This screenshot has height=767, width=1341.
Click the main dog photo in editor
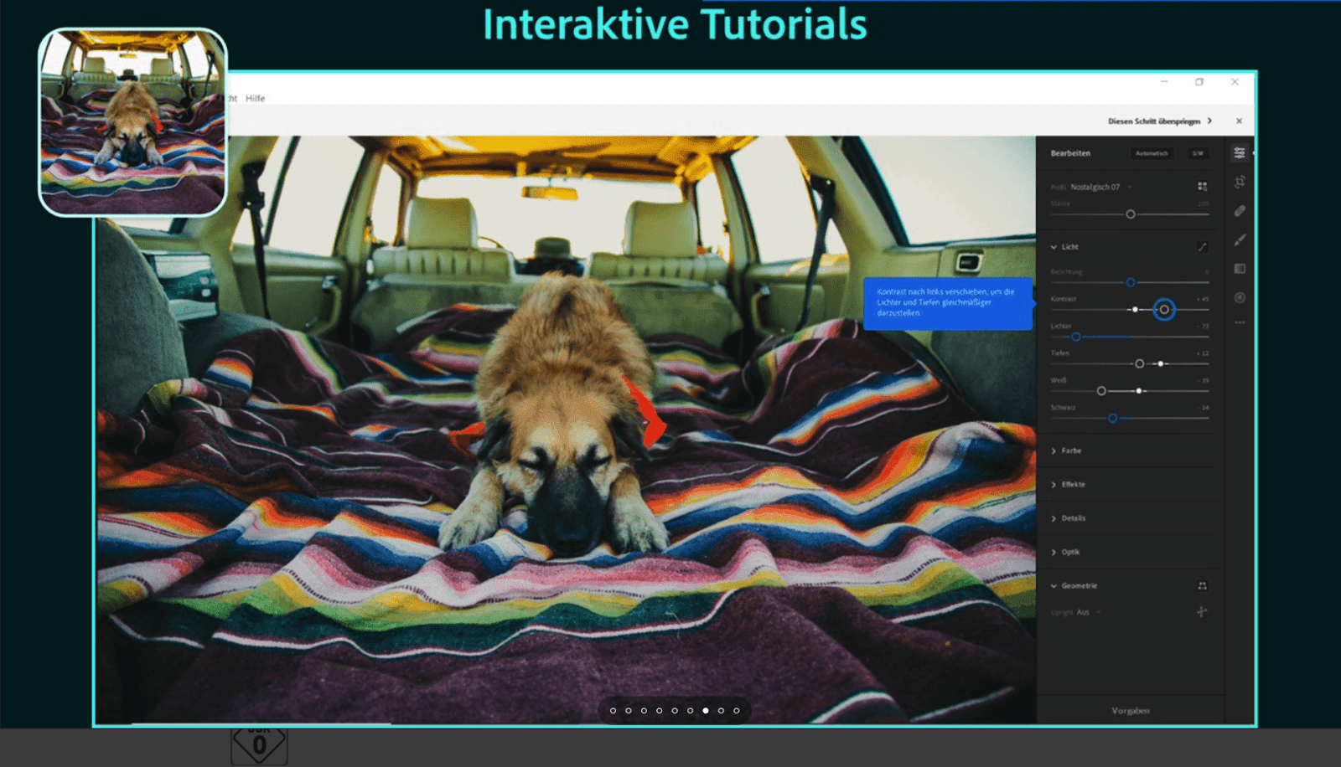tap(566, 430)
